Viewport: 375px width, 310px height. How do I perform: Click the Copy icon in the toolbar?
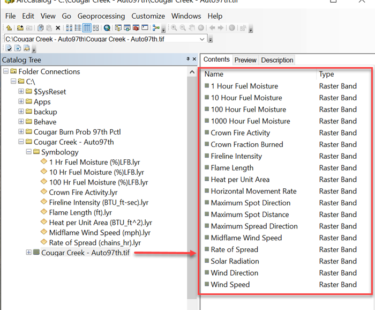(41, 28)
